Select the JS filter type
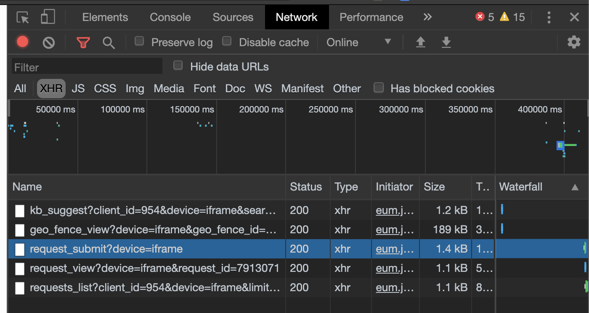The width and height of the screenshot is (589, 313). point(78,89)
